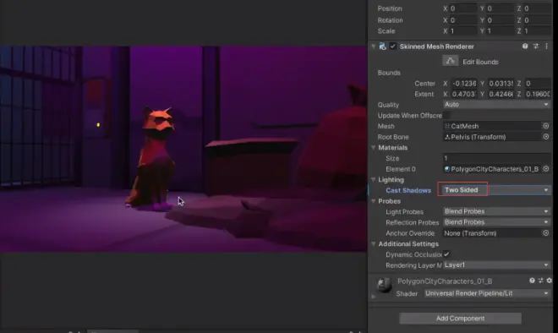Collapse the Probes section
This screenshot has height=333, width=558.
point(374,201)
